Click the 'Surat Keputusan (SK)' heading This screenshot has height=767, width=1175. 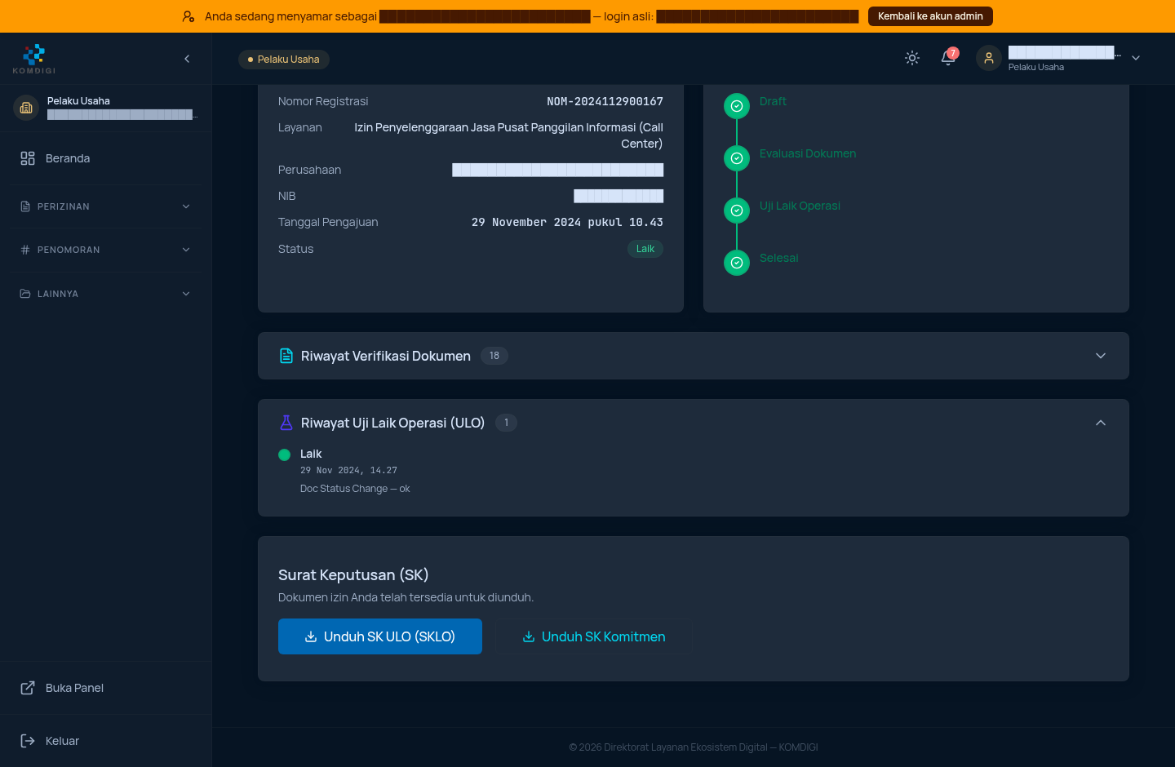coord(353,575)
